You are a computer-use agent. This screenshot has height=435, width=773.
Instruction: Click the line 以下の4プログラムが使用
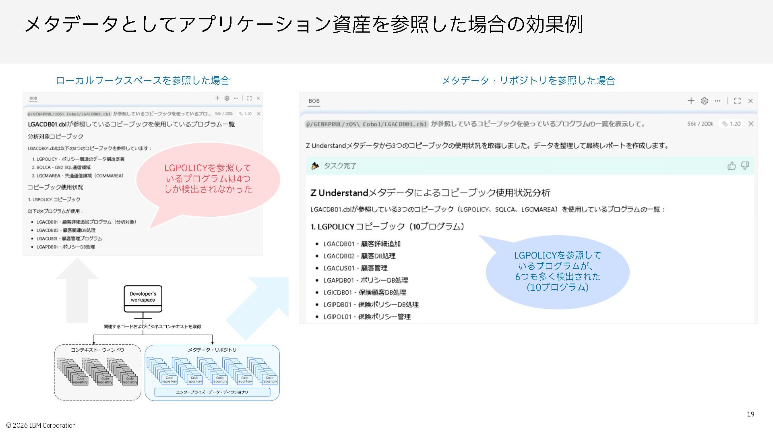pyautogui.click(x=56, y=211)
